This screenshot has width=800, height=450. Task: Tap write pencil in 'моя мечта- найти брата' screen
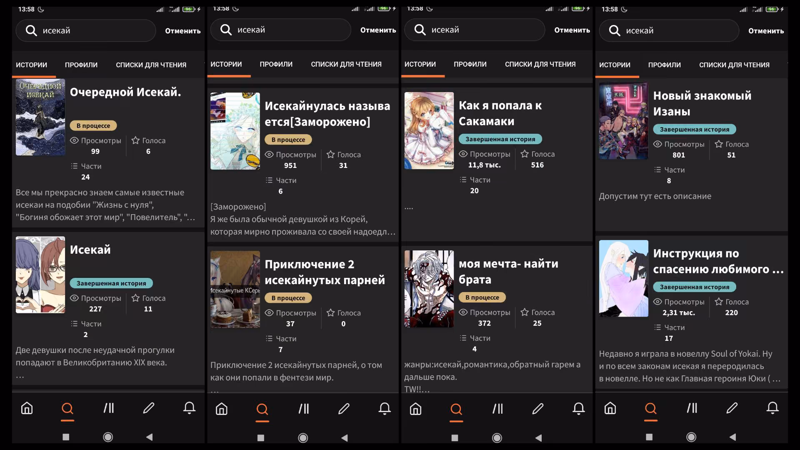coord(538,409)
